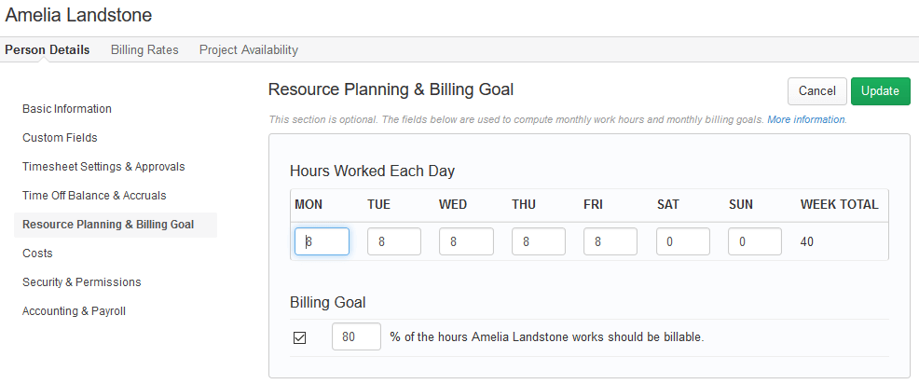This screenshot has width=919, height=384.
Task: Open the Costs section
Action: pyautogui.click(x=37, y=254)
